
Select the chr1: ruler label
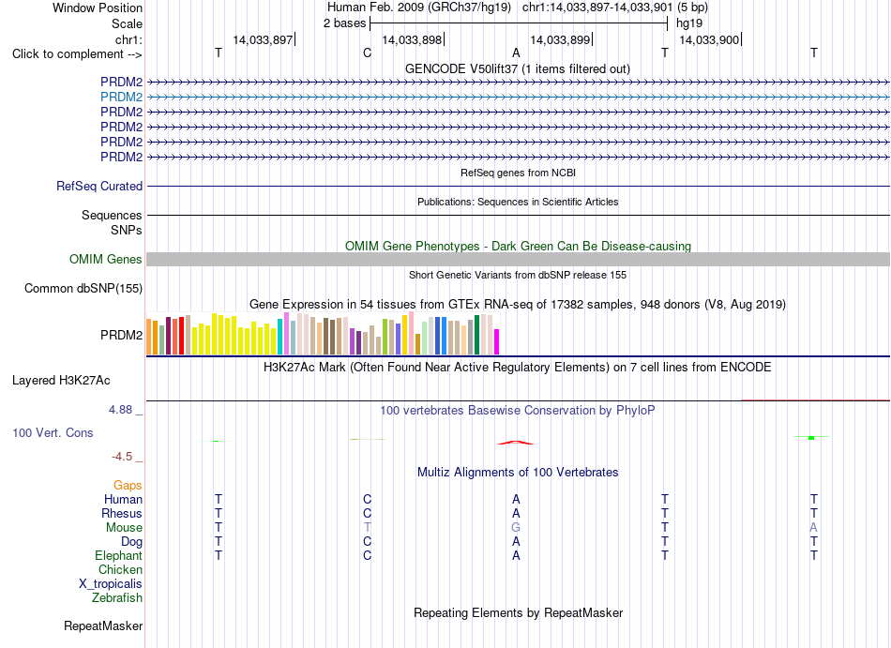click(x=128, y=39)
